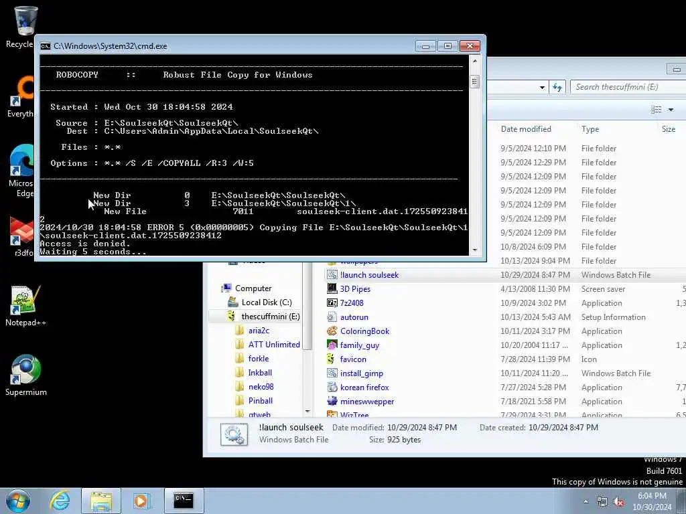This screenshot has width=686, height=514.
Task: Open the Windows Start menu orb
Action: [18, 501]
